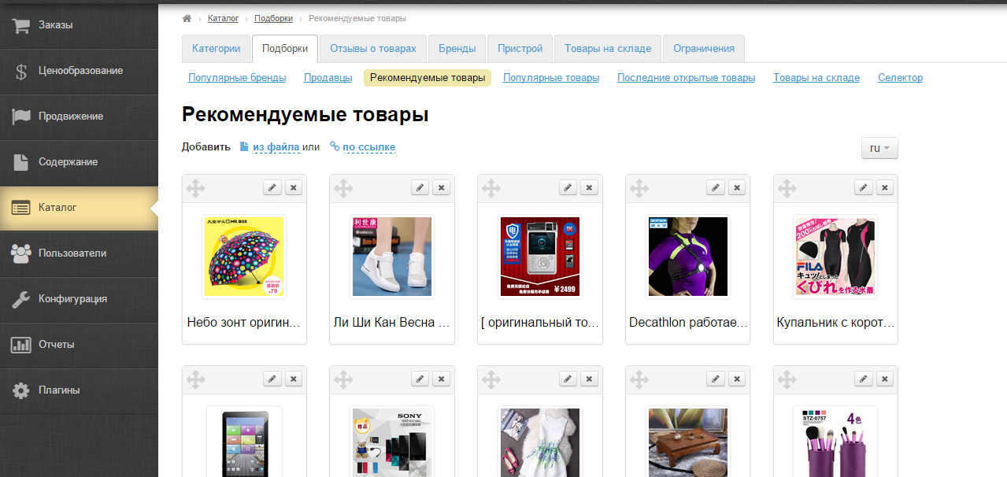This screenshot has height=477, width=1007.
Task: Click the gear icon for Плагины
Action: coord(21,390)
